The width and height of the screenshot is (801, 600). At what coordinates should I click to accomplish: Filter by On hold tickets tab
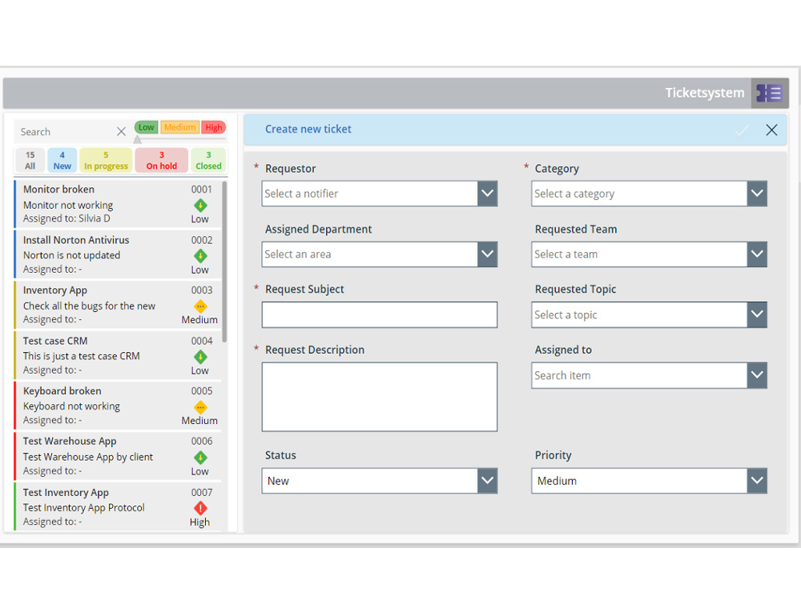tap(162, 160)
